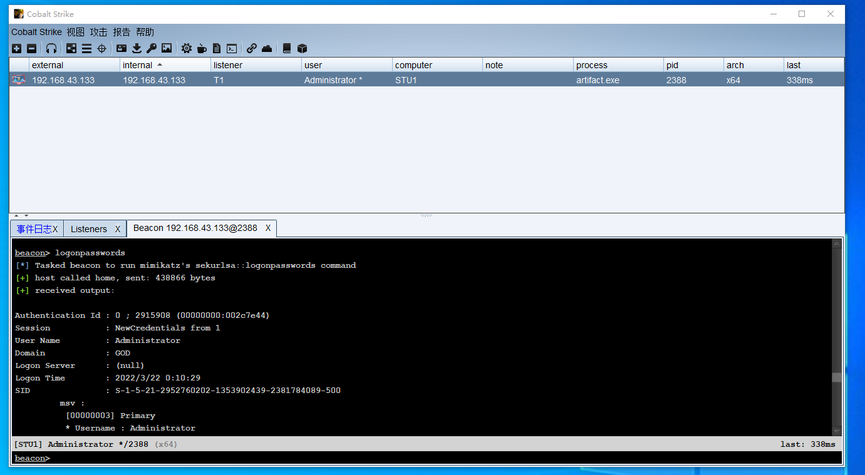
Task: Click the 'NewCredentials from 1' session value
Action: click(x=168, y=328)
